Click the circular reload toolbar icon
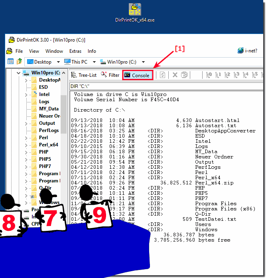The width and height of the screenshot is (266, 278). (x=184, y=75)
